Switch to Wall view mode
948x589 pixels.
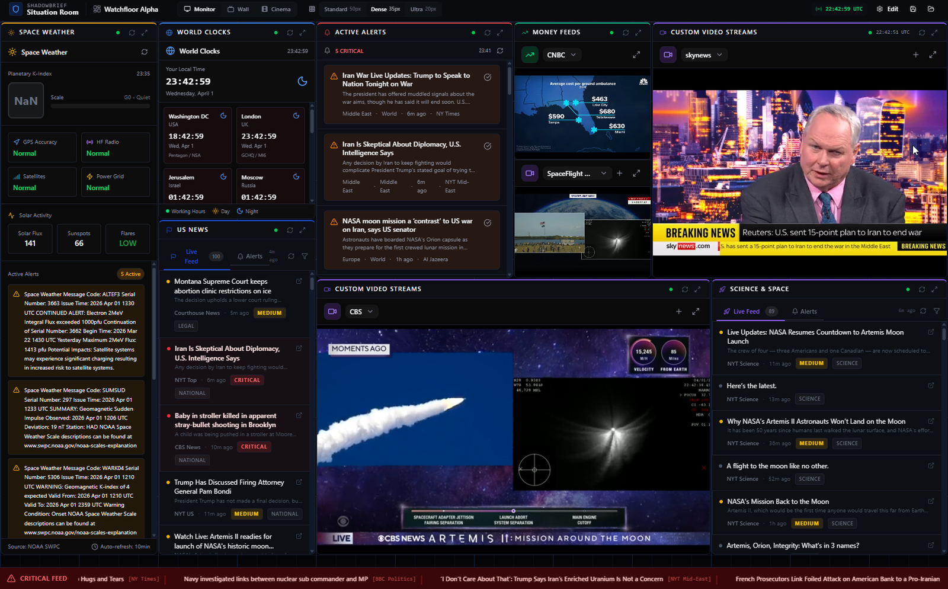(x=238, y=9)
